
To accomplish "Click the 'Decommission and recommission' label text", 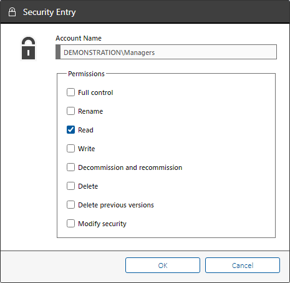I will click(130, 167).
